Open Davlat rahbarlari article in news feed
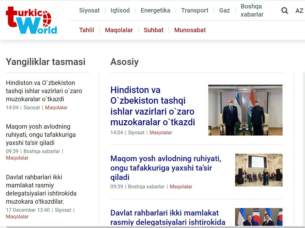The height and width of the screenshot is (228, 305). (41, 189)
